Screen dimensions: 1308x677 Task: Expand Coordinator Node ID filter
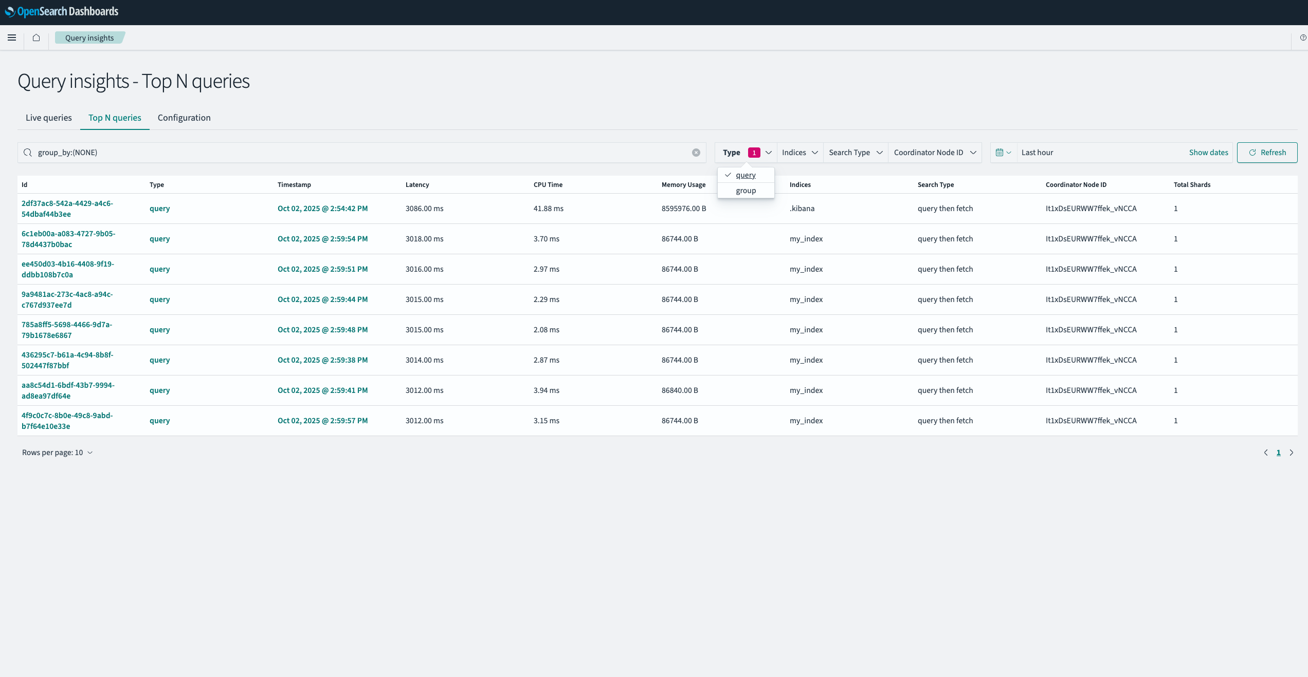[x=934, y=153]
